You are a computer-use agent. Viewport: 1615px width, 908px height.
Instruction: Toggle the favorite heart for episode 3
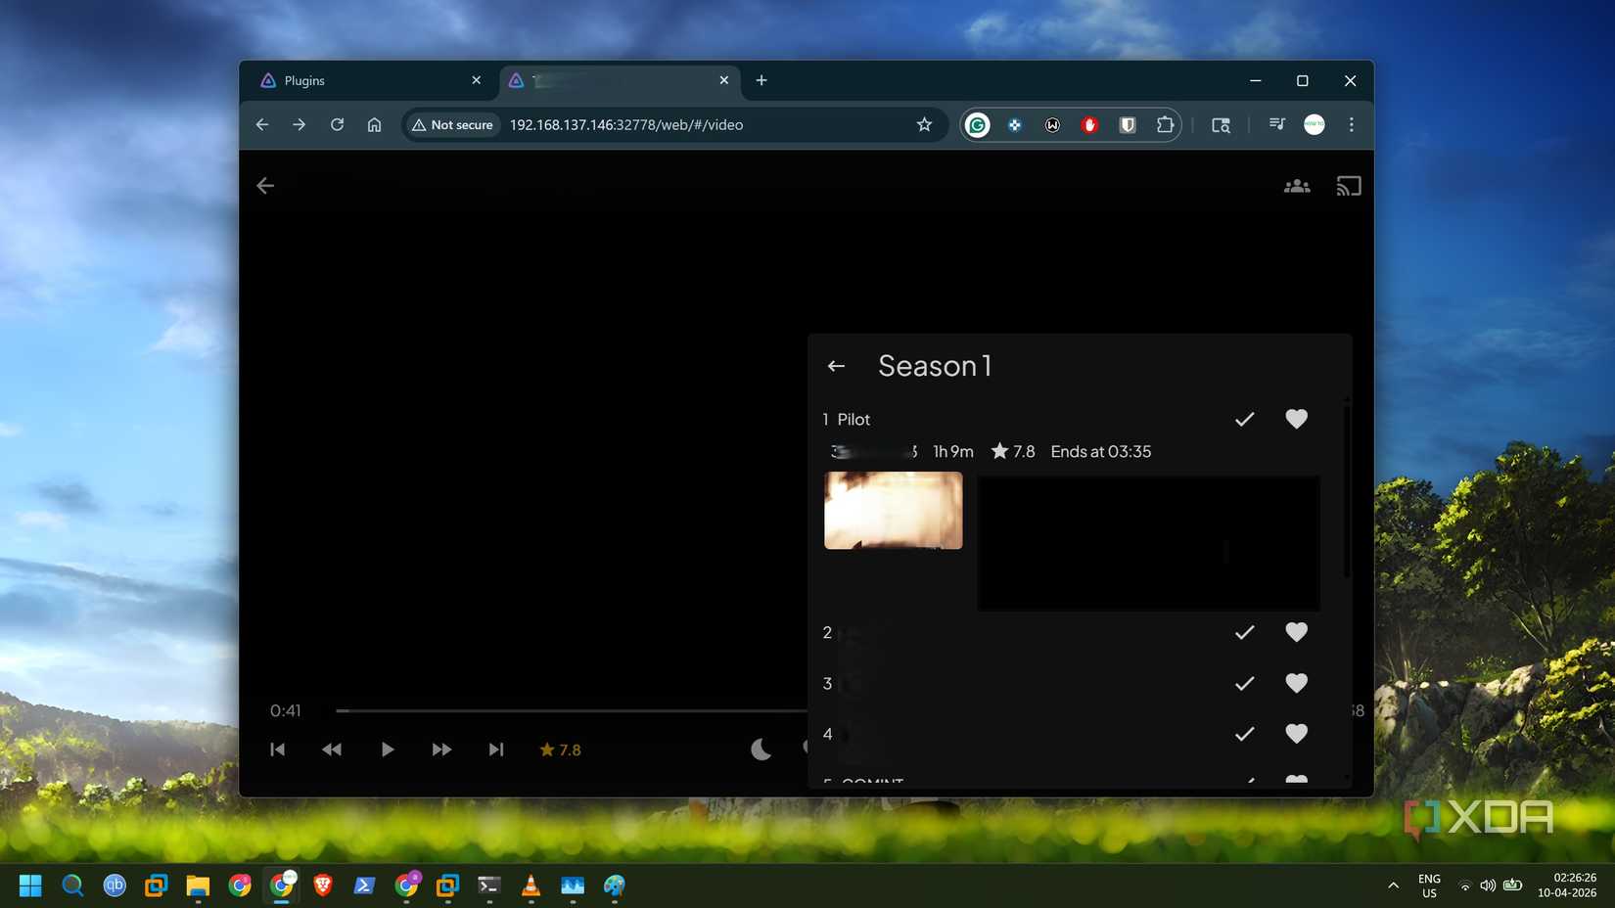coord(1296,683)
